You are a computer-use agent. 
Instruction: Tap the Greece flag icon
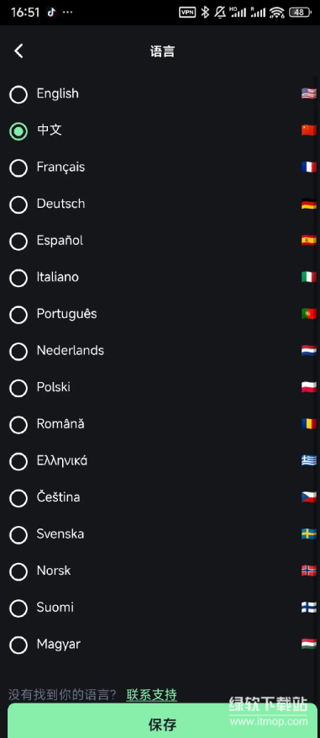coord(309,461)
